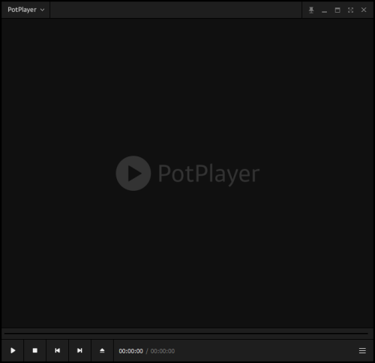The width and height of the screenshot is (375, 363).
Task: Click the seek bar track
Action: (x=186, y=333)
